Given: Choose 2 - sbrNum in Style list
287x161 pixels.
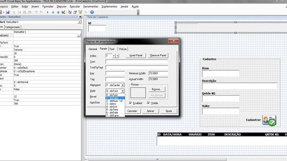Looking at the screenshot, I should (x=115, y=101).
